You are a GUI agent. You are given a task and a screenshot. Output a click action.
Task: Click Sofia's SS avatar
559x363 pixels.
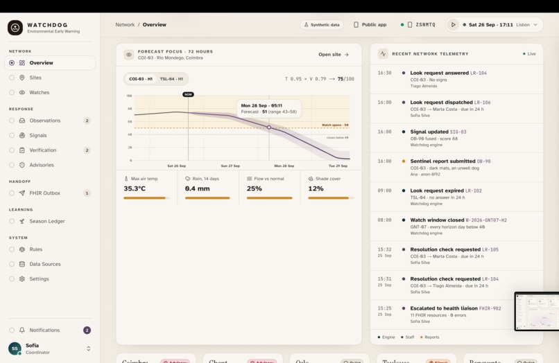pos(15,348)
